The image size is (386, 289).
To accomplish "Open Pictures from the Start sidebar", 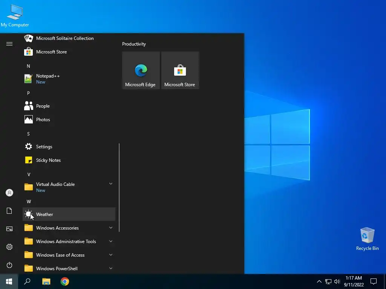I will coord(9,229).
